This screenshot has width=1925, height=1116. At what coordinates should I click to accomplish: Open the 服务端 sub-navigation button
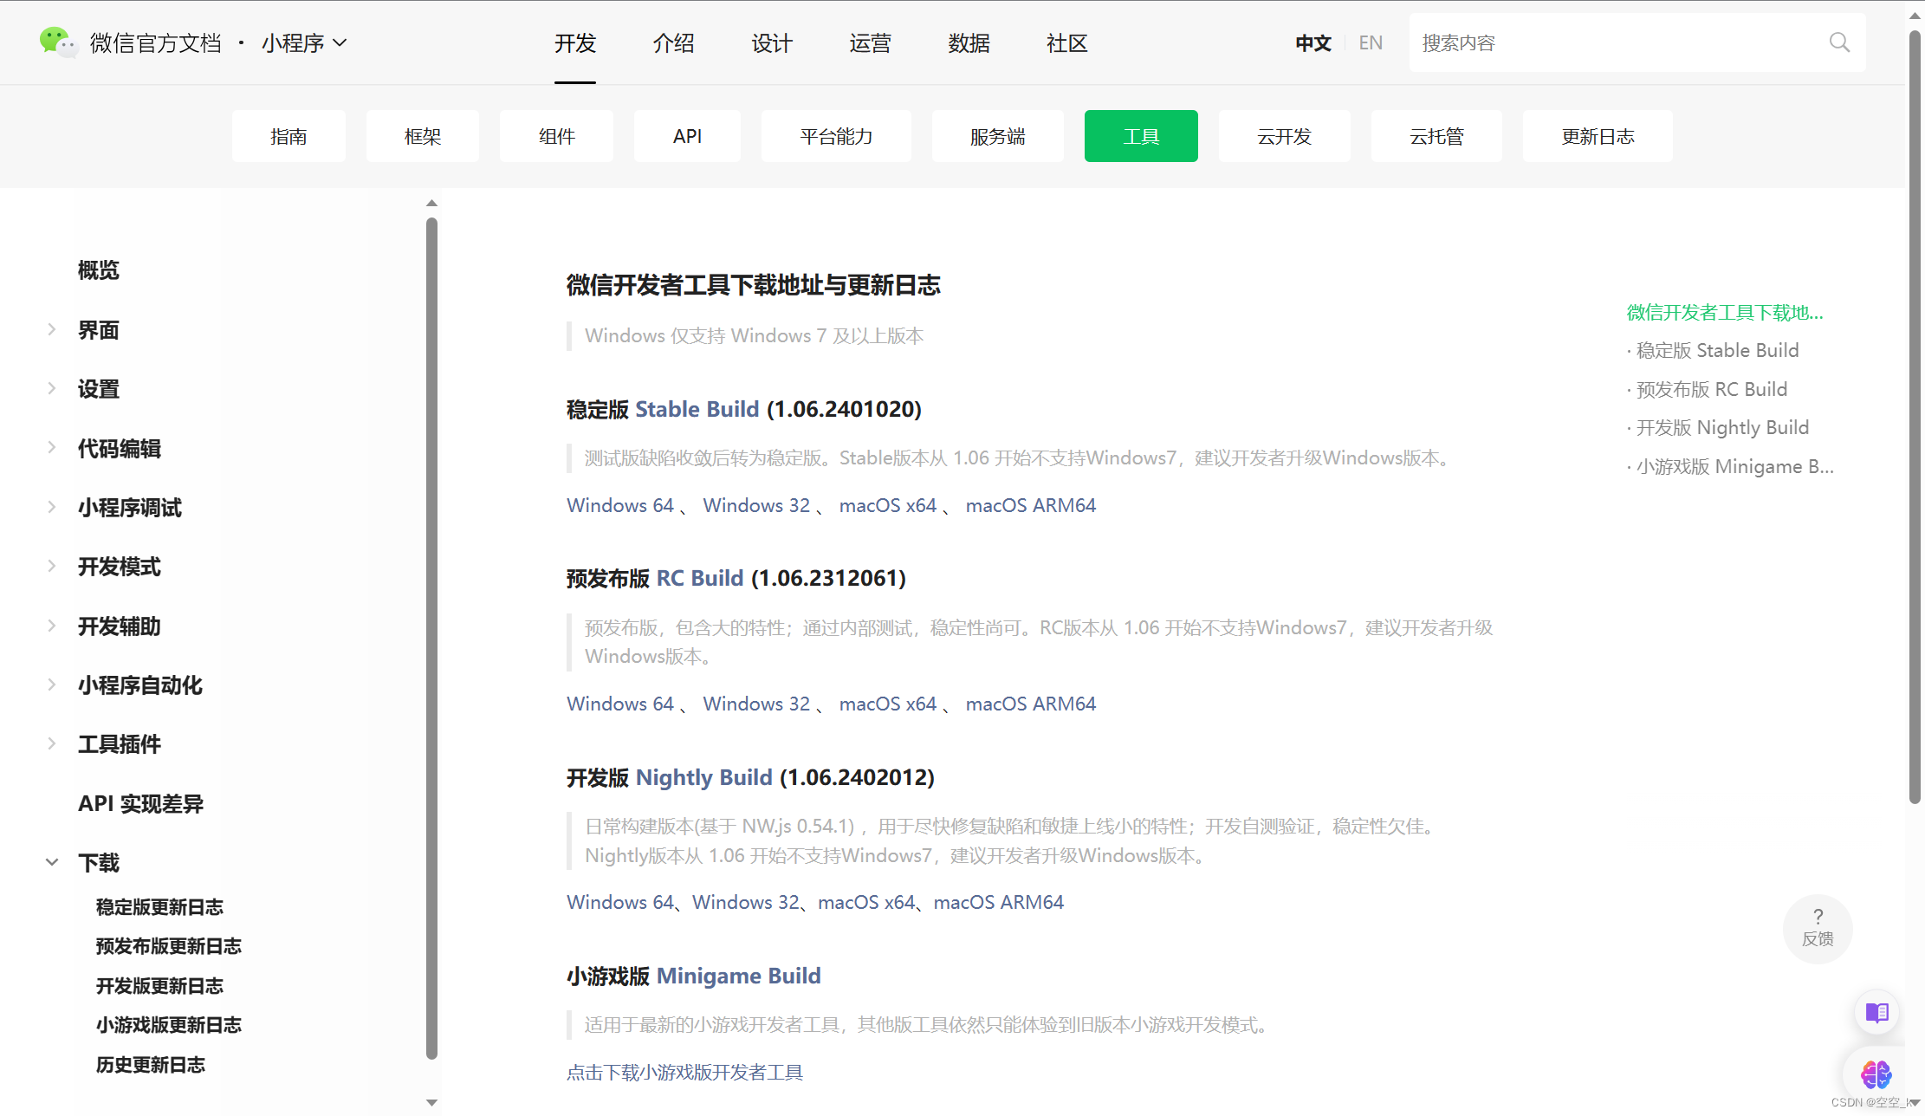coord(998,136)
